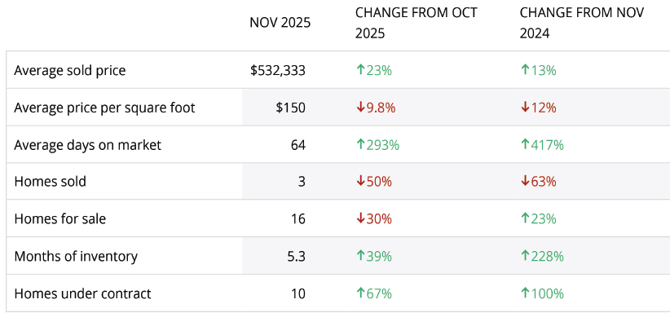
Task: Select the Average price per square foot label
Action: click(104, 108)
